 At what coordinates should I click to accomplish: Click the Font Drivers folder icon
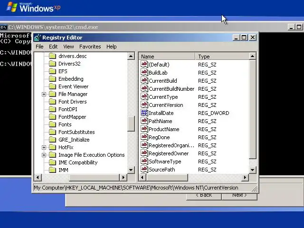point(52,102)
